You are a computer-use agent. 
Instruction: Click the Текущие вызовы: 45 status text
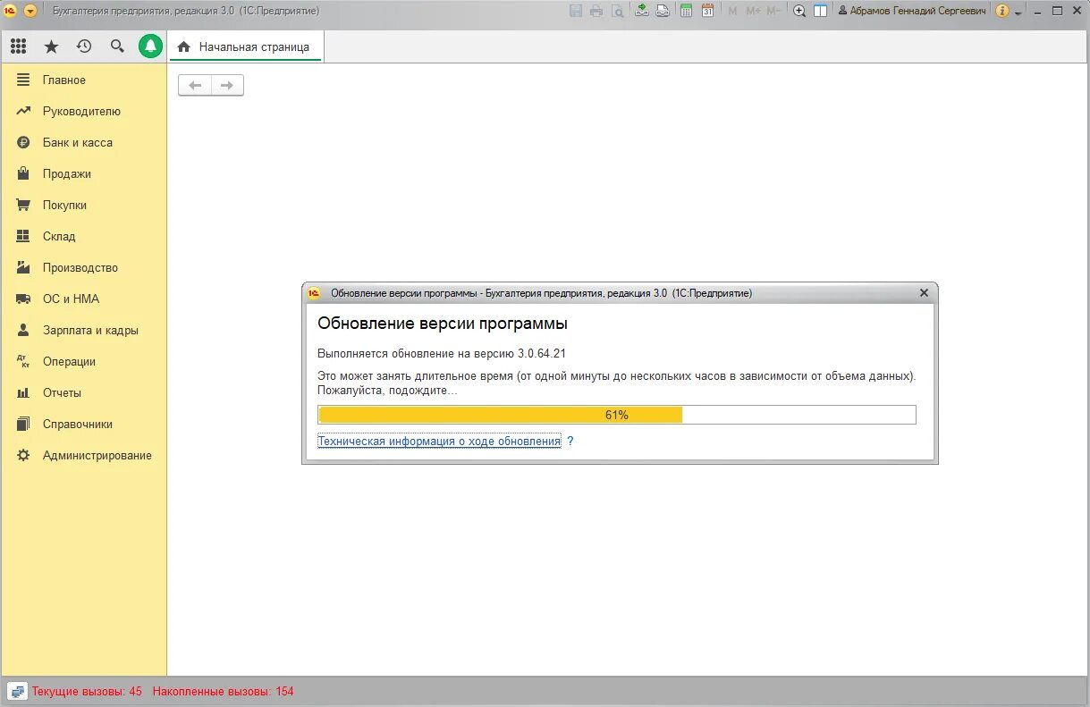click(x=87, y=691)
